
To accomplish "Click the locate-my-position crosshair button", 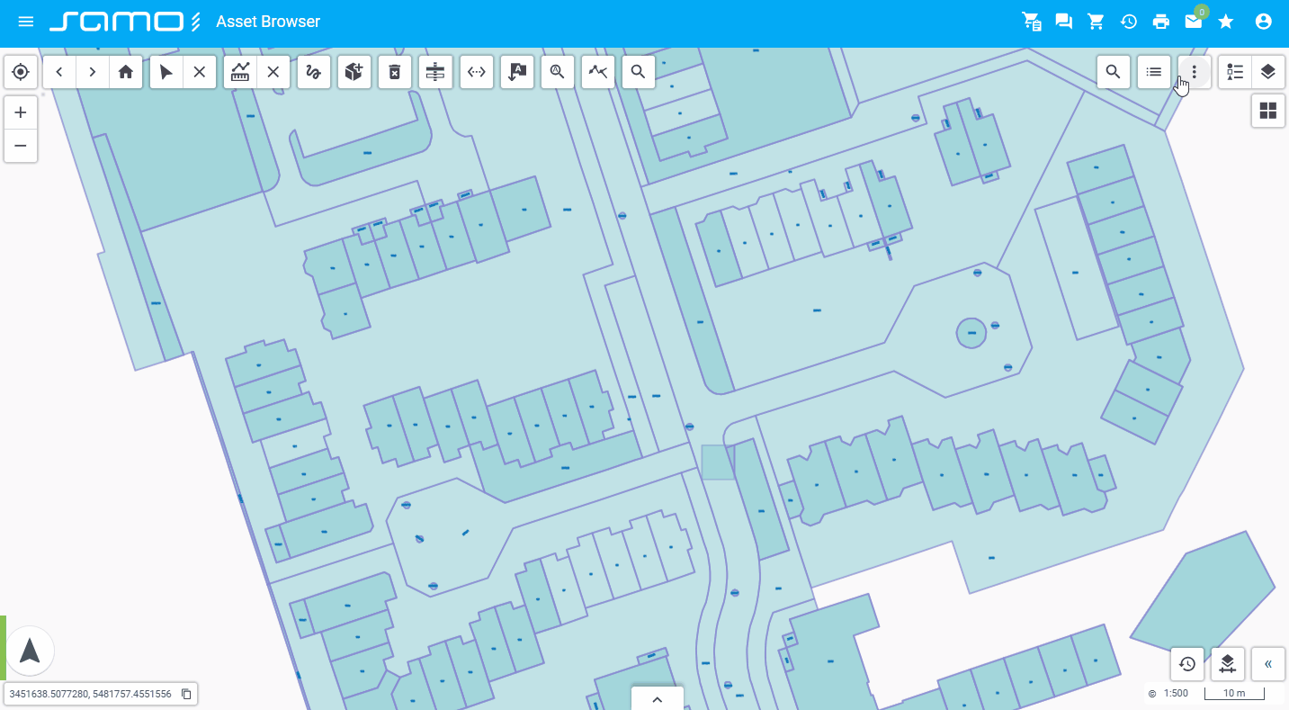I will click(21, 72).
